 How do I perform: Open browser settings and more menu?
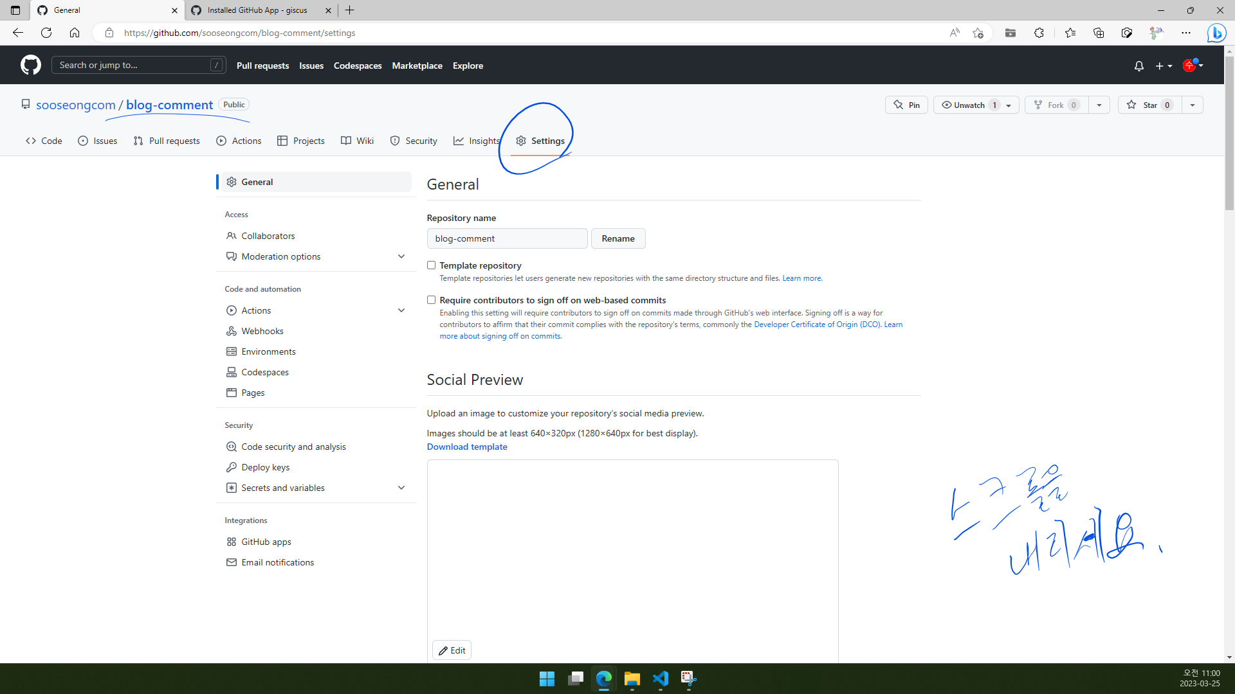point(1186,33)
